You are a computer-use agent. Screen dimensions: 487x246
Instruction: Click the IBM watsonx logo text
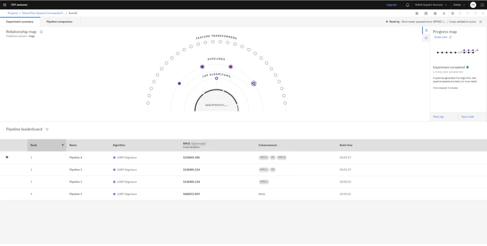19,5
